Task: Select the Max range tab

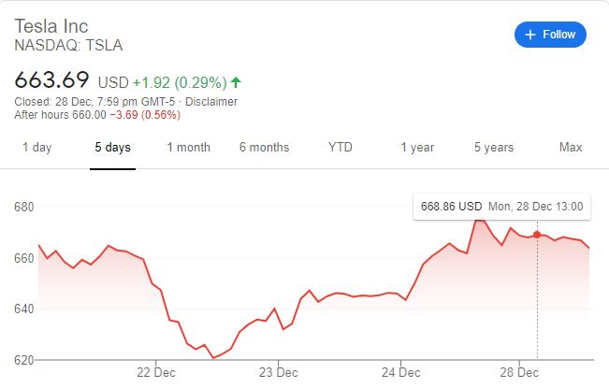Action: tap(571, 148)
